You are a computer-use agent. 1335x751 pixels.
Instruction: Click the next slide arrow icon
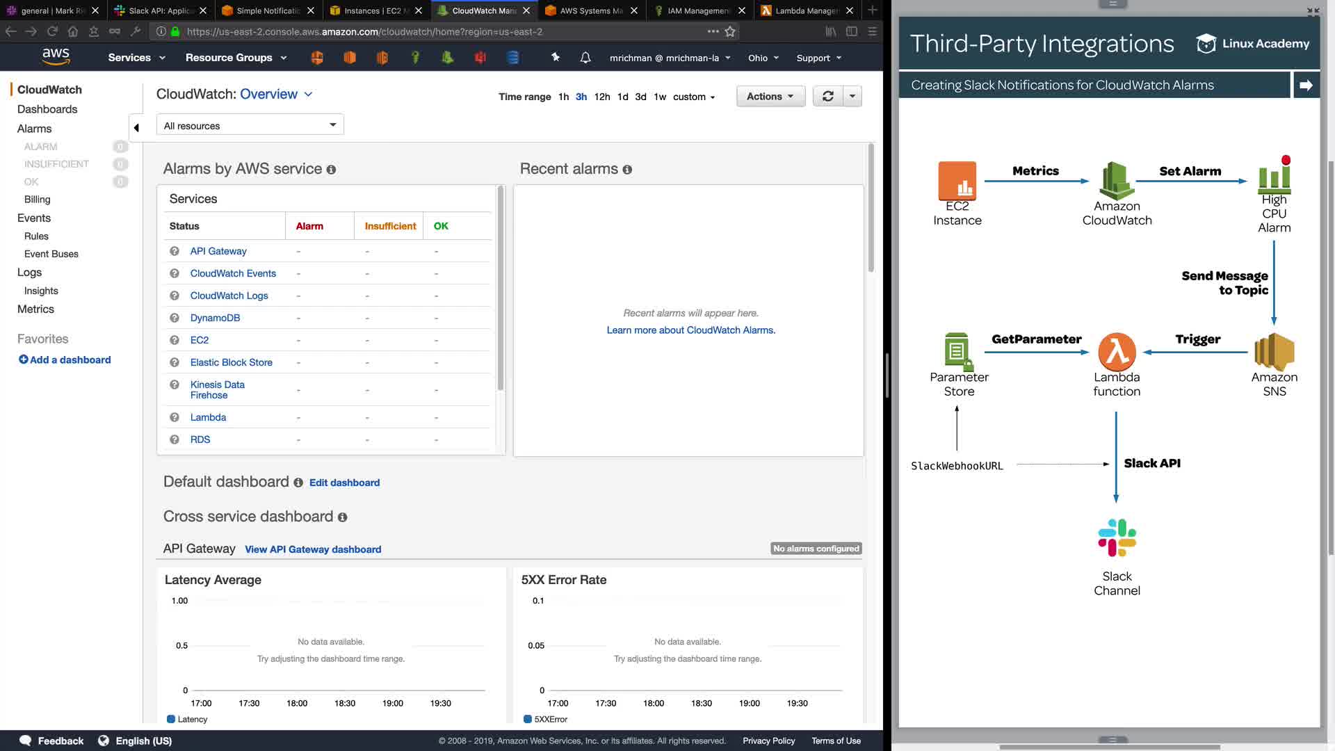click(x=1305, y=85)
